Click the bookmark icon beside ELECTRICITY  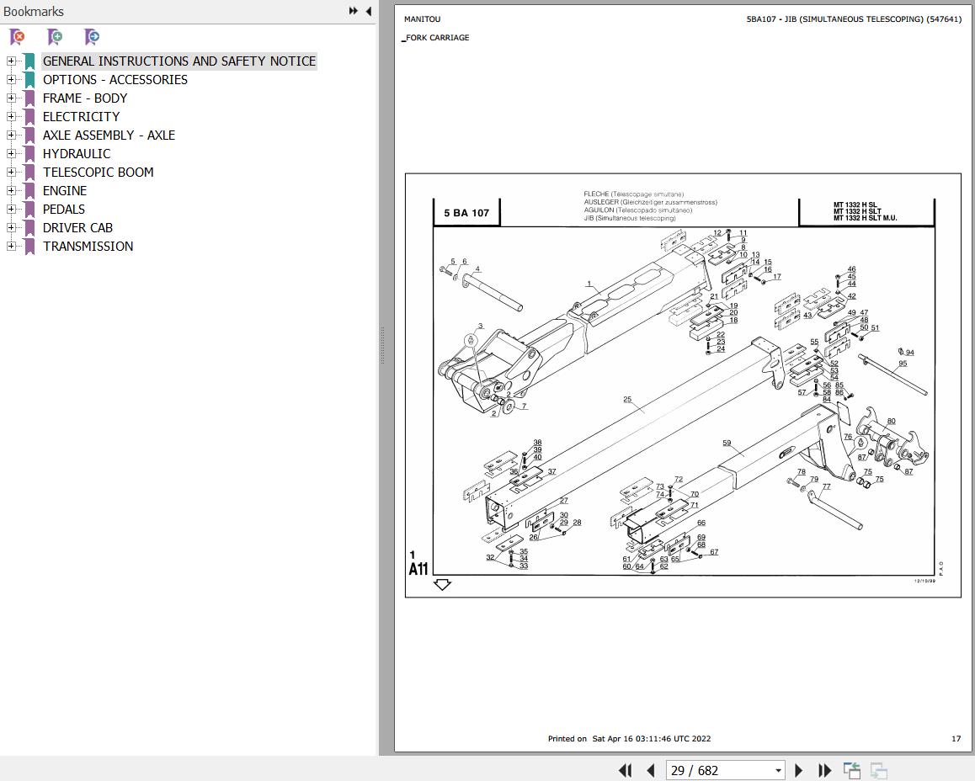pos(29,118)
